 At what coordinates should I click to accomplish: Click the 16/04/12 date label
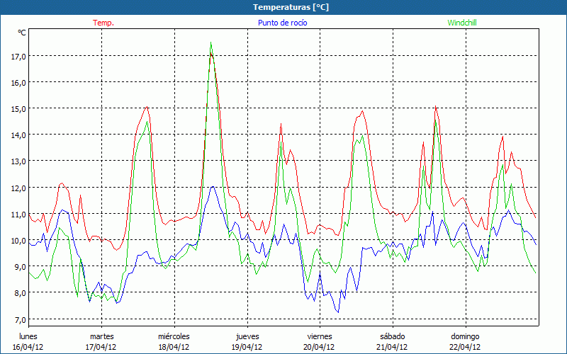[x=28, y=347]
